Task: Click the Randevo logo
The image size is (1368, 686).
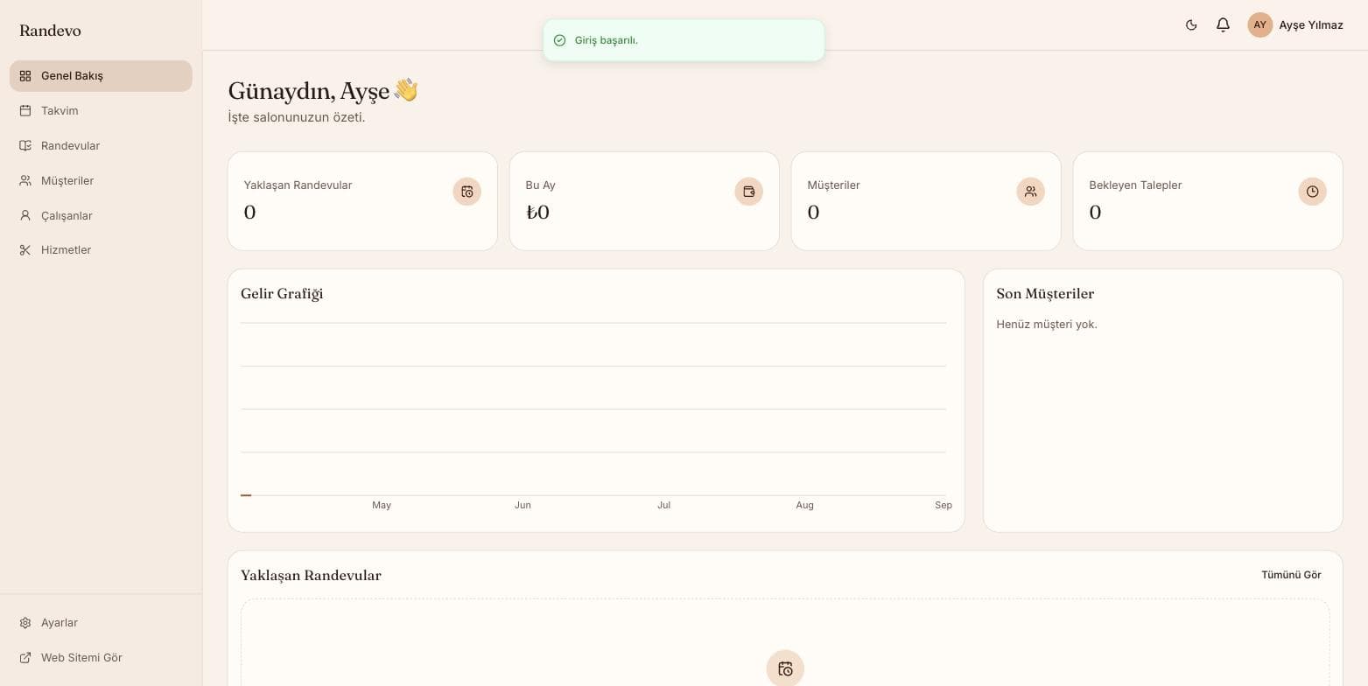Action: click(50, 31)
